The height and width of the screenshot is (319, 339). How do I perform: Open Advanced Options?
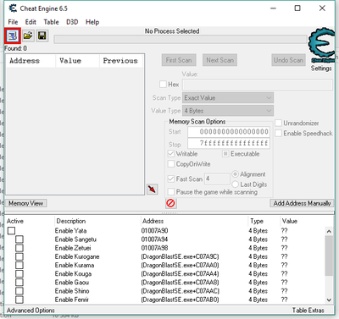pyautogui.click(x=31, y=311)
